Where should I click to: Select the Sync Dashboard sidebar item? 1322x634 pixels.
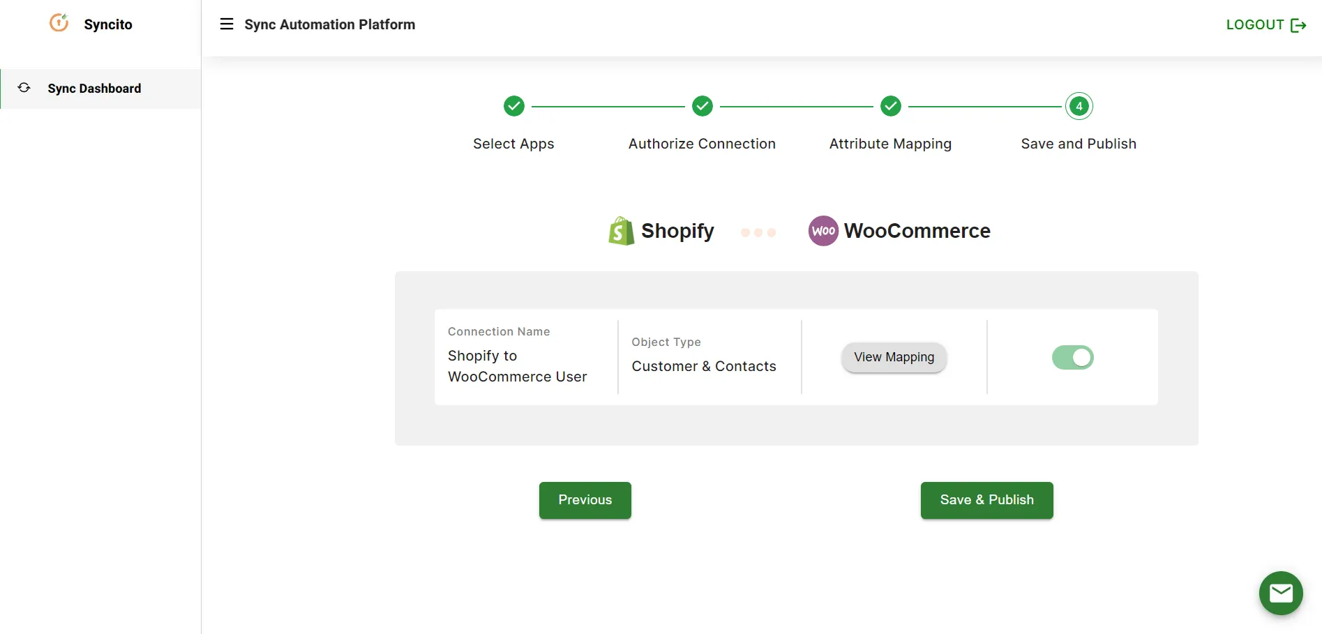(x=94, y=88)
